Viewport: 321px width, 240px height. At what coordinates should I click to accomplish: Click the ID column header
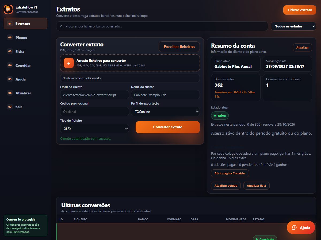click(x=61, y=219)
